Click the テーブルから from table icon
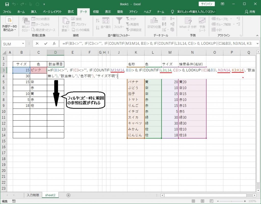 (x=33, y=24)
